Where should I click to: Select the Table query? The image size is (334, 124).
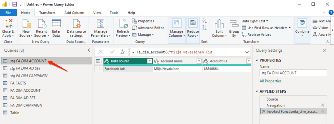tap(46, 113)
